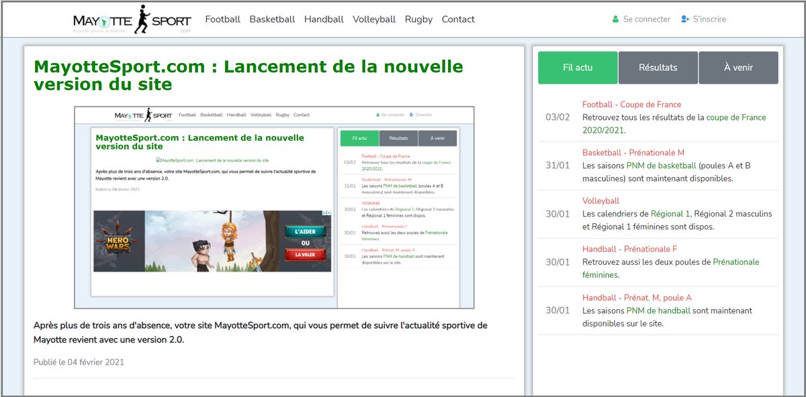Click the 03/02 date entry
The width and height of the screenshot is (806, 397).
tap(557, 117)
